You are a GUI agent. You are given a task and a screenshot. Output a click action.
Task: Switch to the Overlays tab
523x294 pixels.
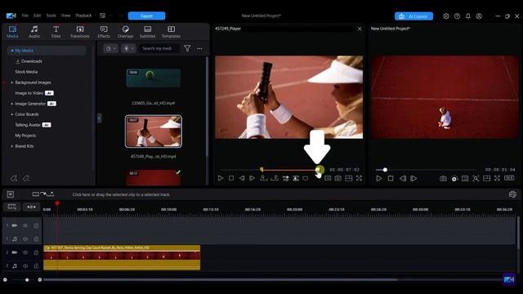125,32
